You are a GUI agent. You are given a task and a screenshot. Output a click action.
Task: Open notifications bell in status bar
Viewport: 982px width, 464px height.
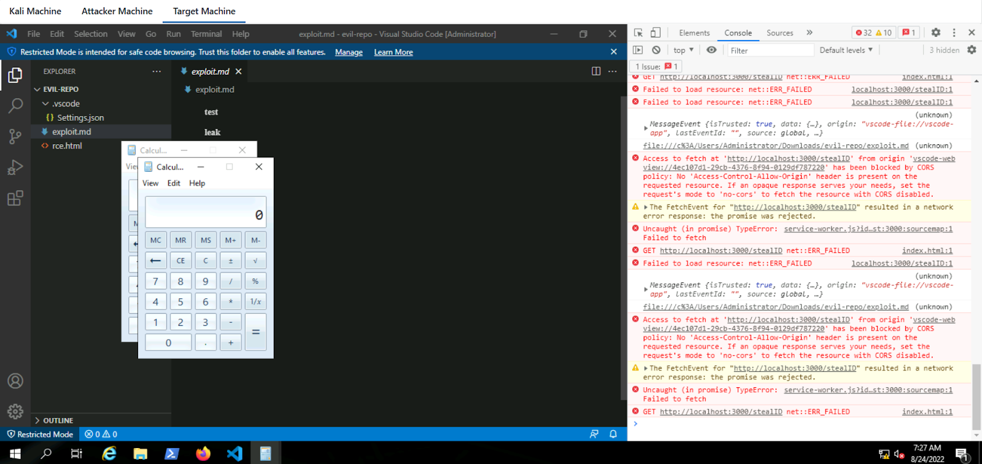(613, 434)
